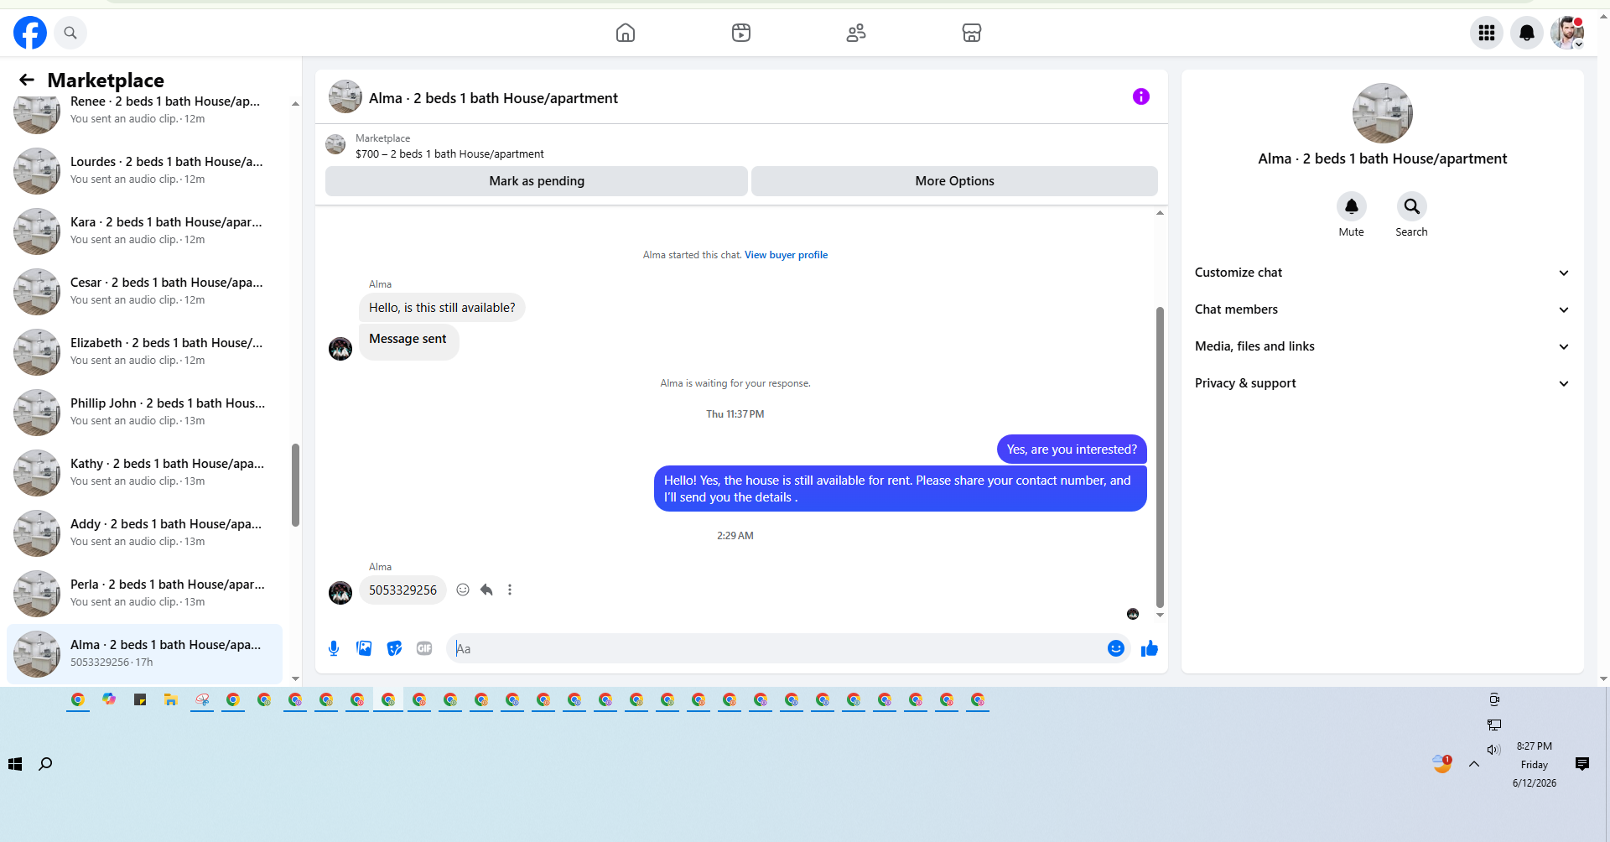Open the Friends/Groups icon
Viewport: 1610px width, 842px height.
click(x=856, y=33)
